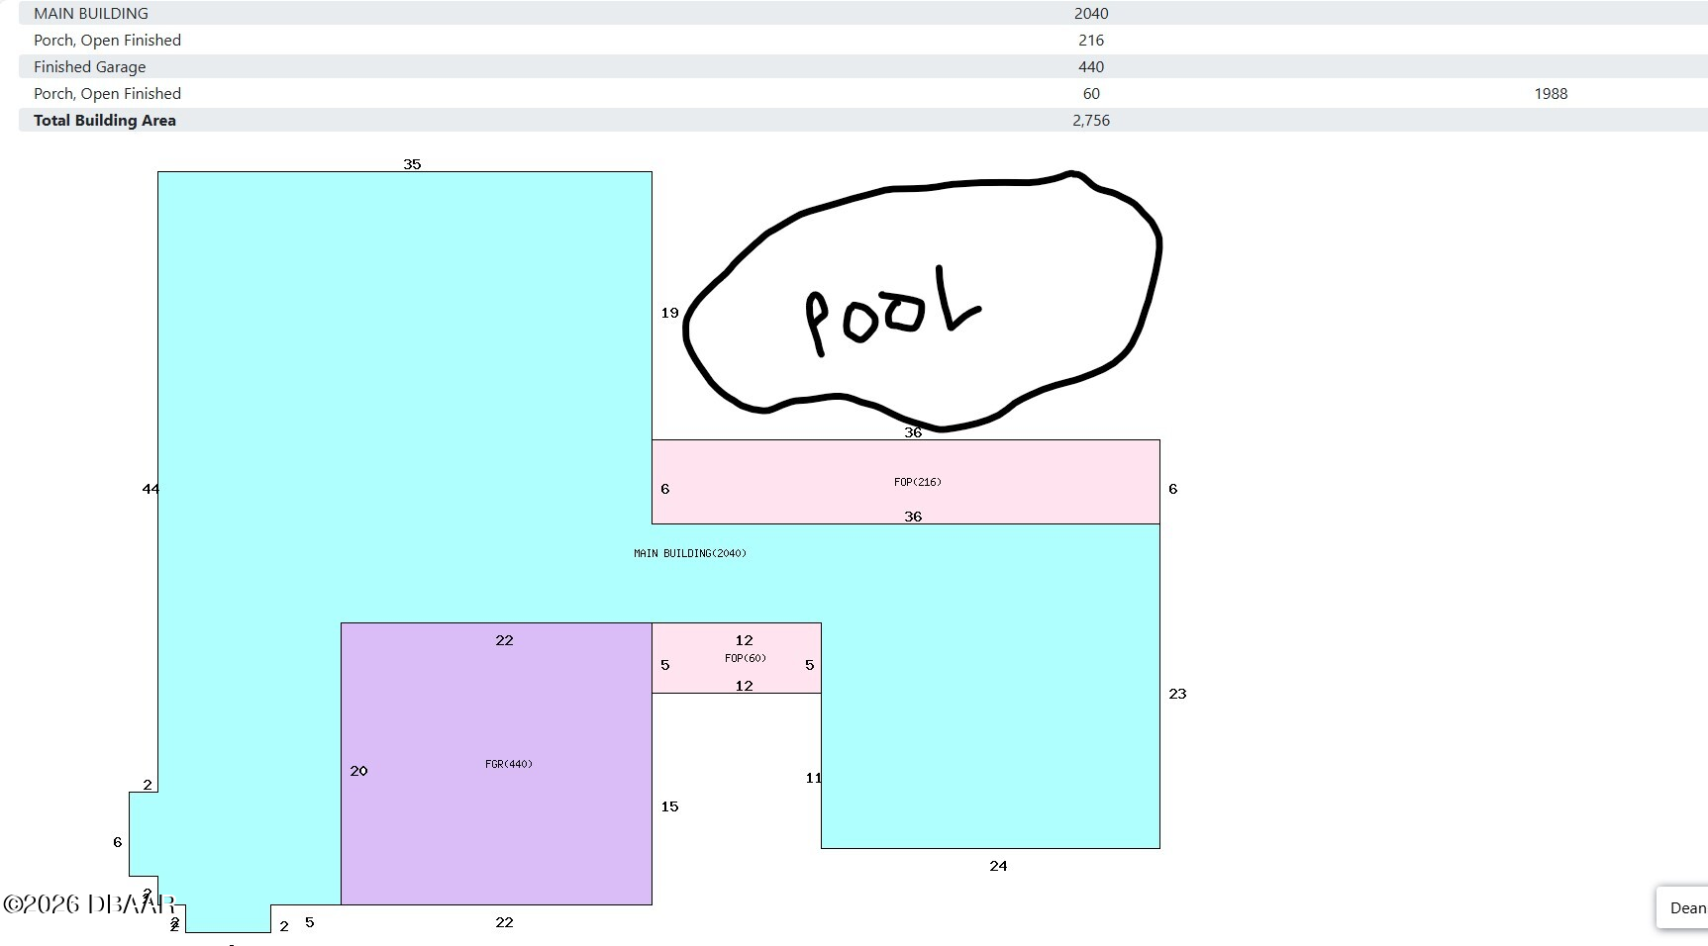
Task: Click the 44 dimension on left wall
Action: click(x=151, y=489)
